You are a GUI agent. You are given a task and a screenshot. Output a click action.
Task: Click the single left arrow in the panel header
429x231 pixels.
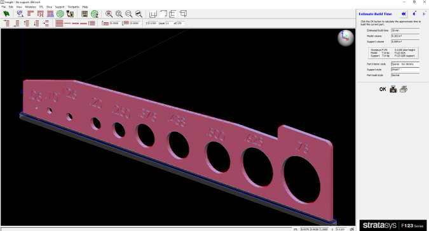coord(414,14)
